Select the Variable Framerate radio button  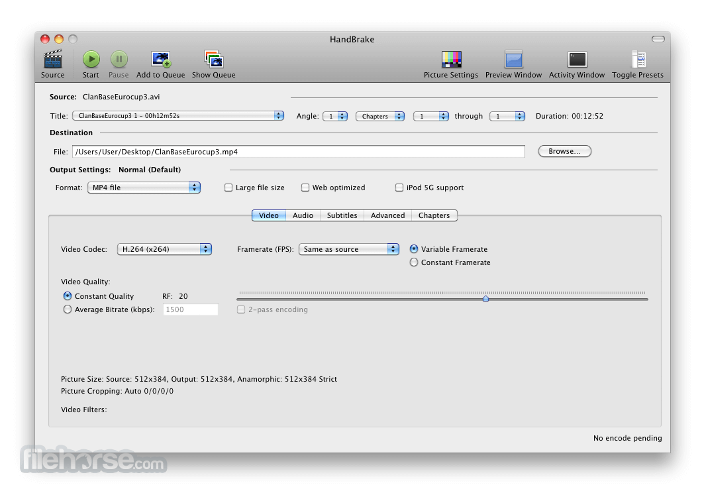pyautogui.click(x=414, y=248)
